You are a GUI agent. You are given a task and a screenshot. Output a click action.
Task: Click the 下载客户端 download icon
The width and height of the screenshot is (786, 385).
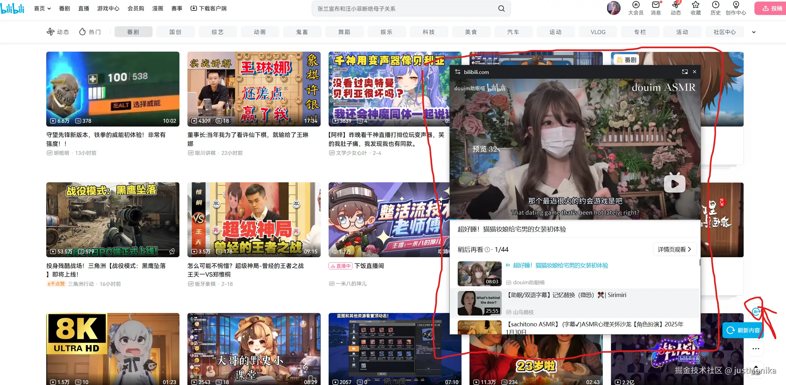click(x=194, y=8)
